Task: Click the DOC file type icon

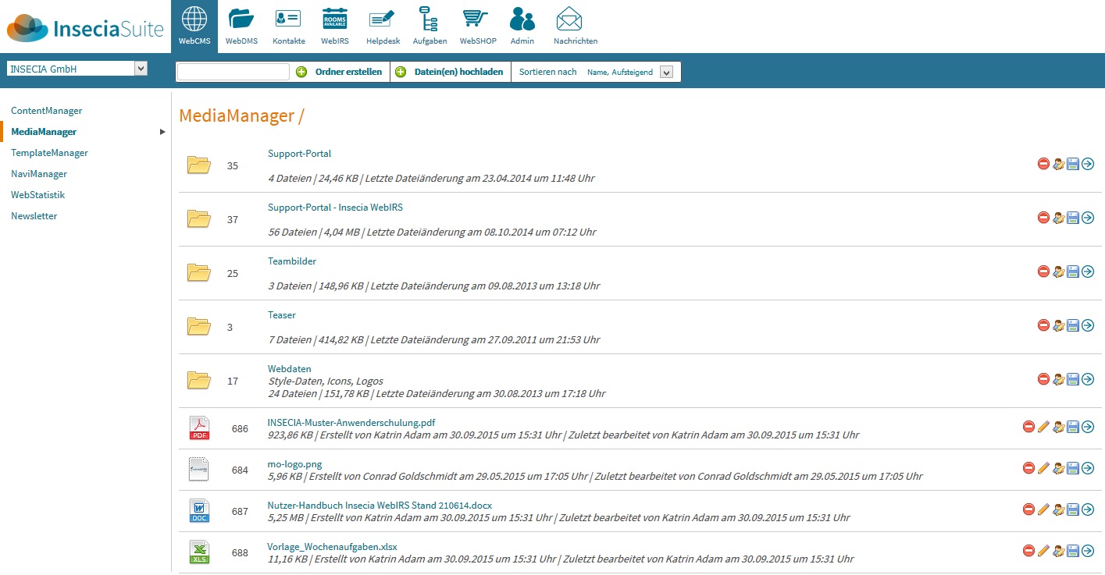Action: tap(200, 511)
